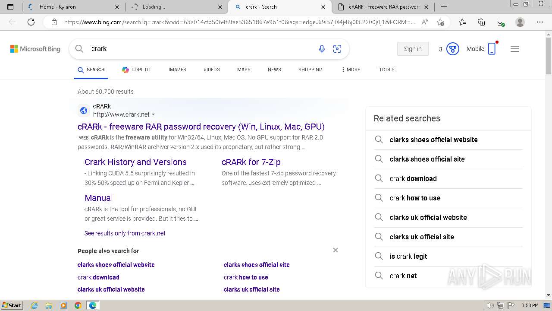Select the MAPS search tab
This screenshot has height=311, width=552.
click(244, 70)
